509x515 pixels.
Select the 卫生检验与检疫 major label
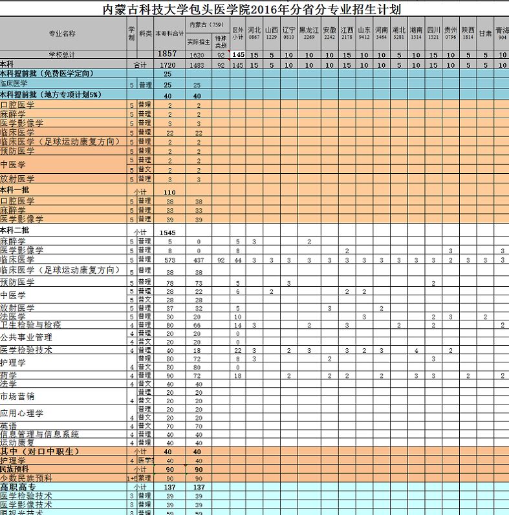[31, 325]
